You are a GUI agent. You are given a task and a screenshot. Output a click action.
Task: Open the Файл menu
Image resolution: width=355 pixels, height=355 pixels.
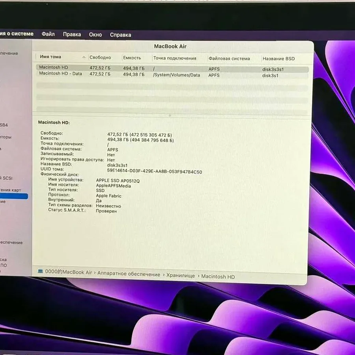point(48,34)
